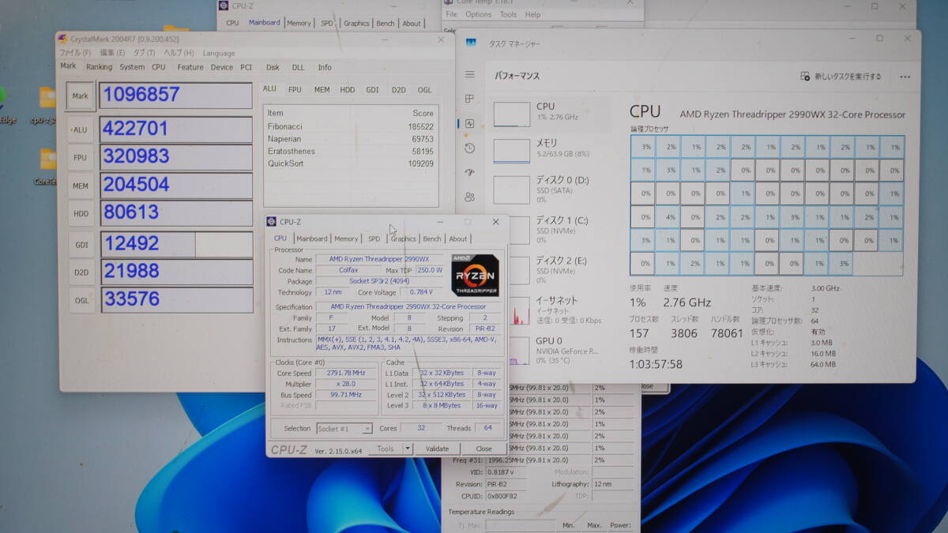Select ディスク 2 (E:) in performance list

551,270
